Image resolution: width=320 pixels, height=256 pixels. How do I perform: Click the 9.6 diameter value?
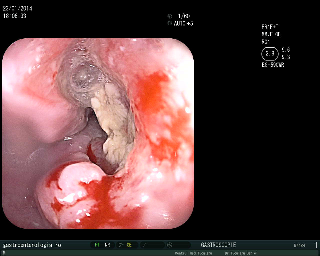click(286, 50)
